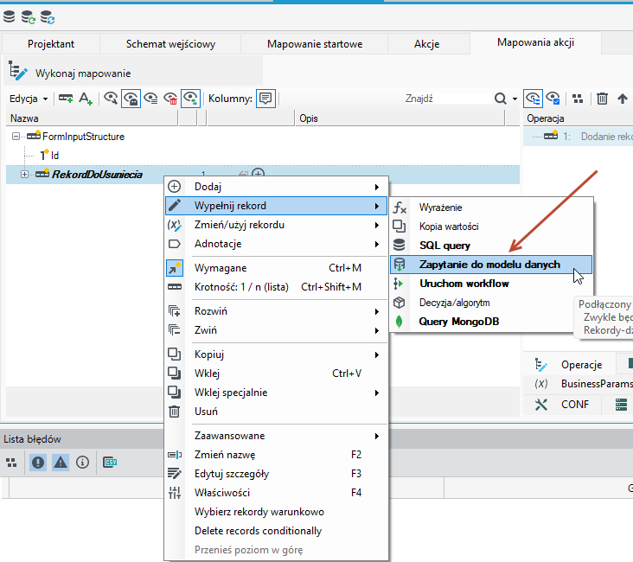The image size is (633, 562).
Task: Open Zmień/użyj rekordu submenu
Action: (276, 225)
